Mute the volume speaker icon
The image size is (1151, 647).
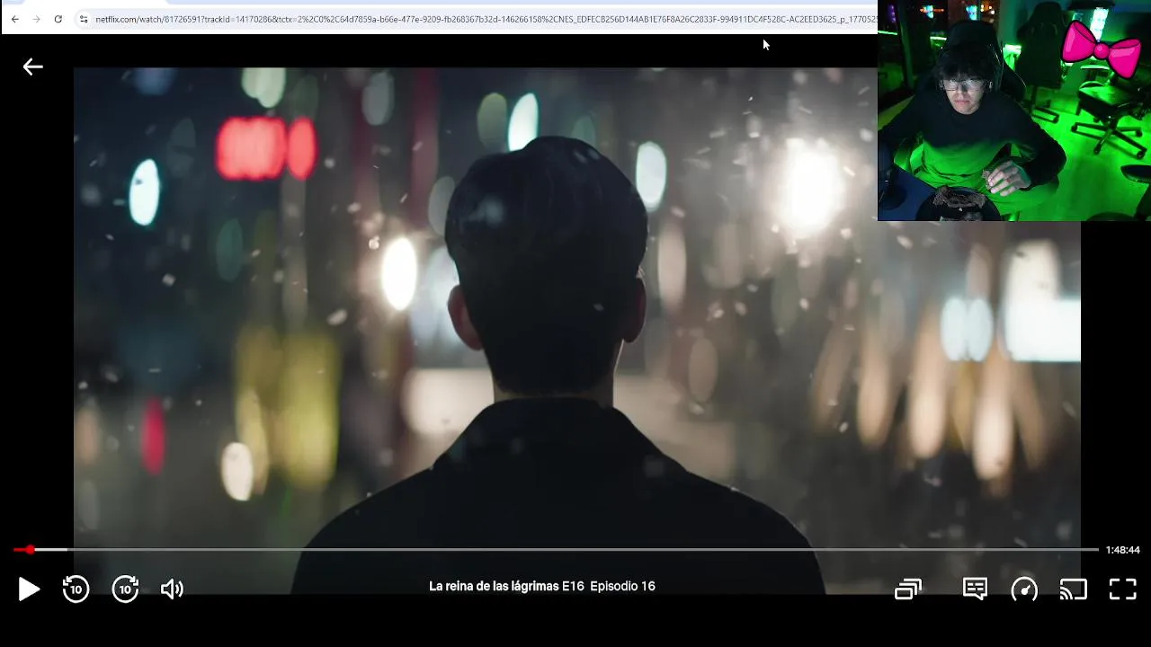(172, 589)
